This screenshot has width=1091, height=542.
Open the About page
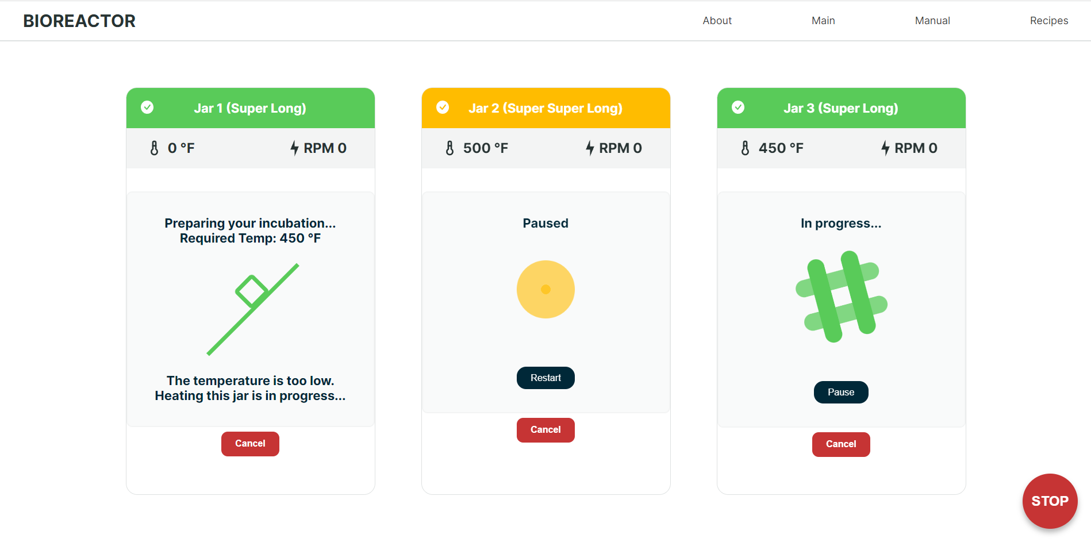(x=717, y=21)
